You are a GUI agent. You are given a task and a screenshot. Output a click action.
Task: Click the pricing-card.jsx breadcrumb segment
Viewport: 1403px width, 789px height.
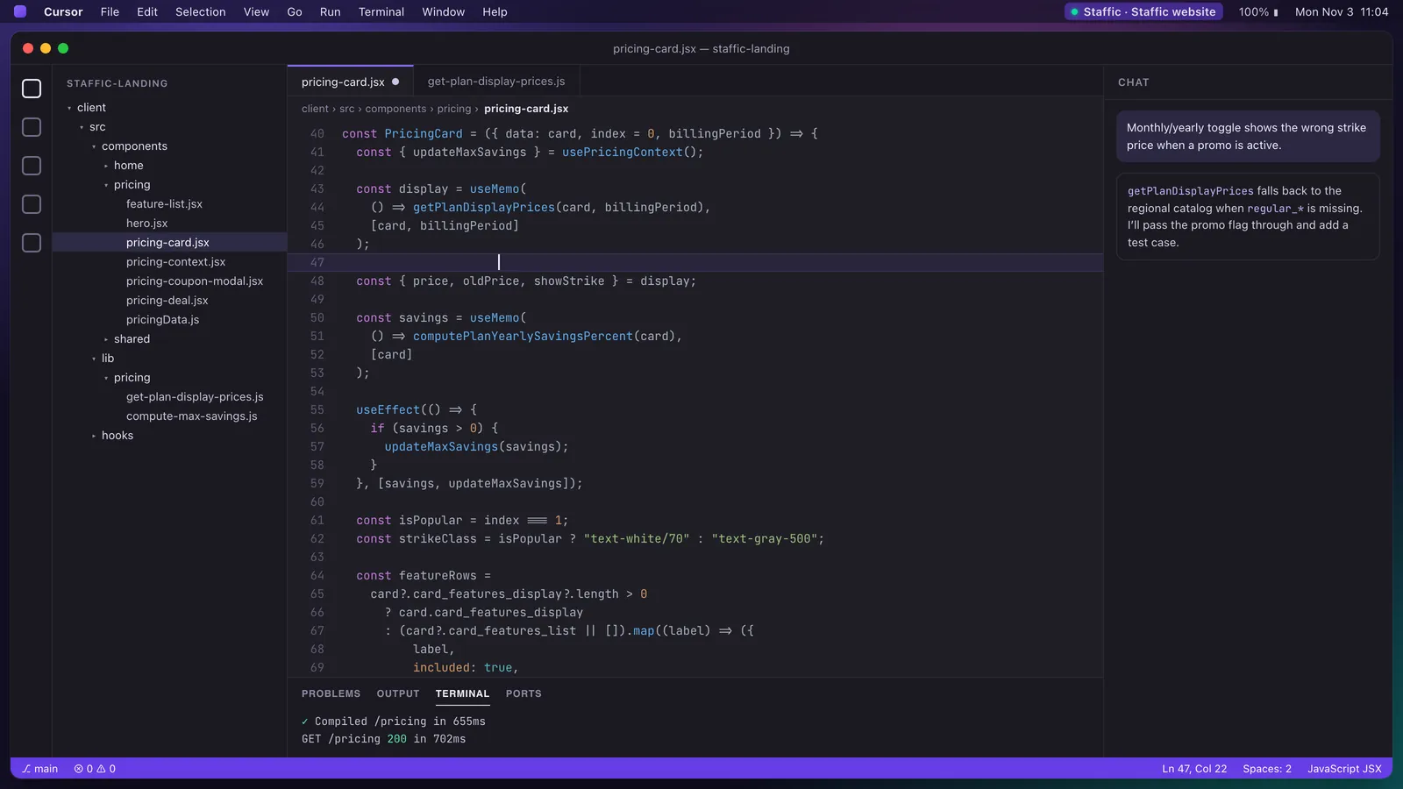coord(526,109)
